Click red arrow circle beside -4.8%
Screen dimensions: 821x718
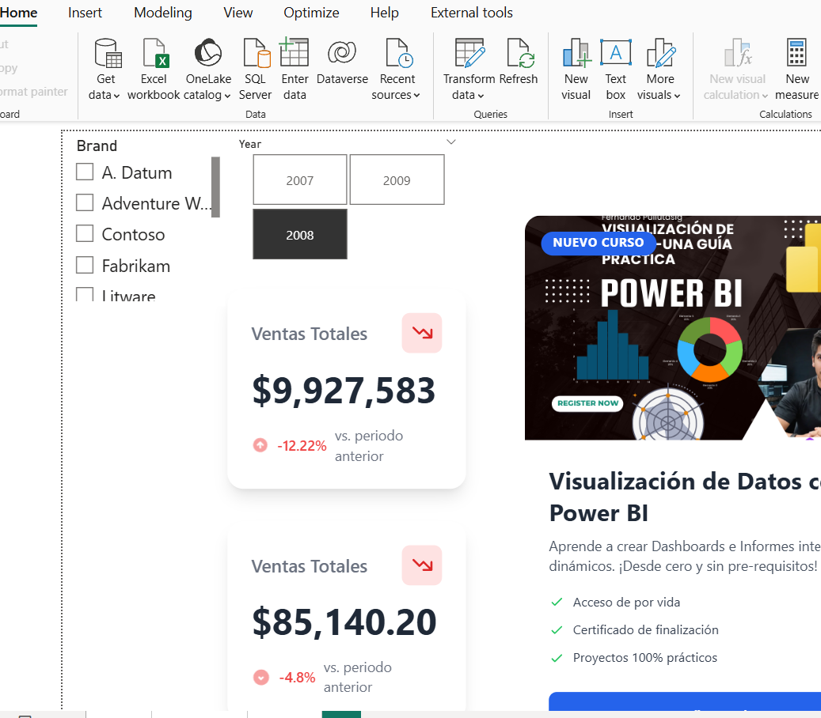(x=260, y=677)
